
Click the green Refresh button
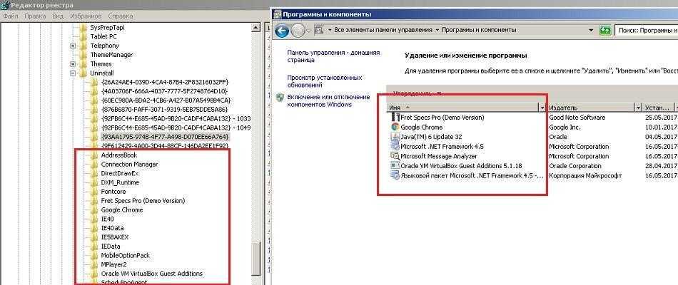605,30
